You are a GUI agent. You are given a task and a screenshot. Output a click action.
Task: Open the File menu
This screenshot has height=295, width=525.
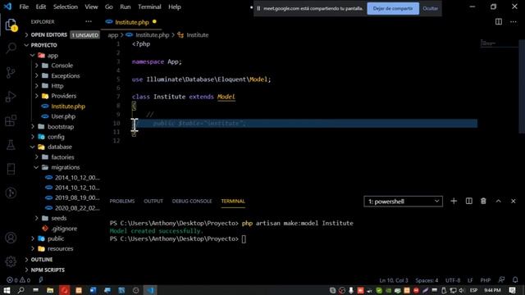pyautogui.click(x=24, y=7)
